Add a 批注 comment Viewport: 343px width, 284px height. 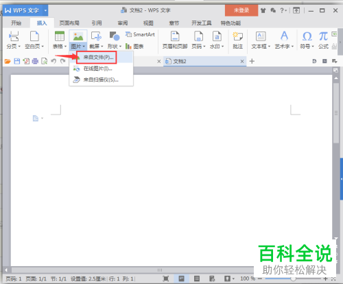tap(237, 40)
